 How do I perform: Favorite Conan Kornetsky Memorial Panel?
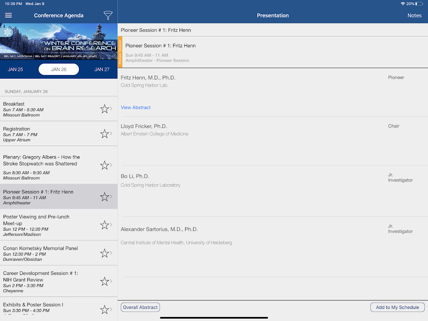[105, 253]
